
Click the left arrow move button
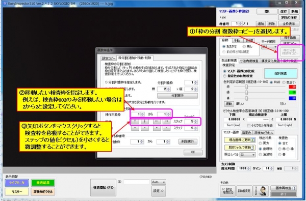(157, 122)
